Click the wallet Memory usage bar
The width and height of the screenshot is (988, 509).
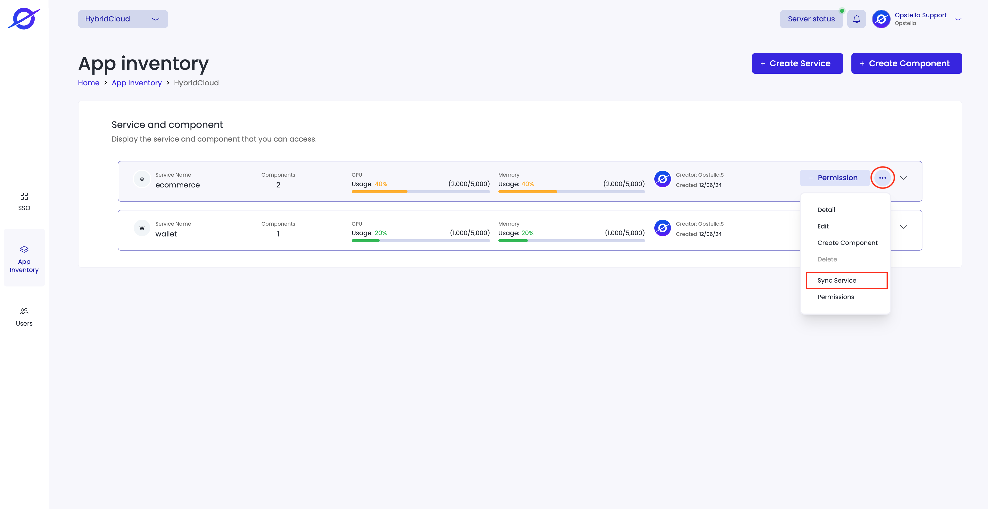tap(571, 241)
